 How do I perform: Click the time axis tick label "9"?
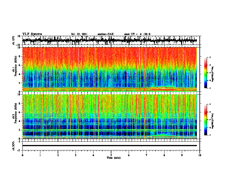[182, 155]
